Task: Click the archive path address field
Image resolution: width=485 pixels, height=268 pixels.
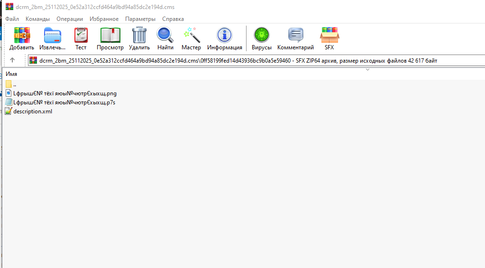Action: pyautogui.click(x=257, y=61)
